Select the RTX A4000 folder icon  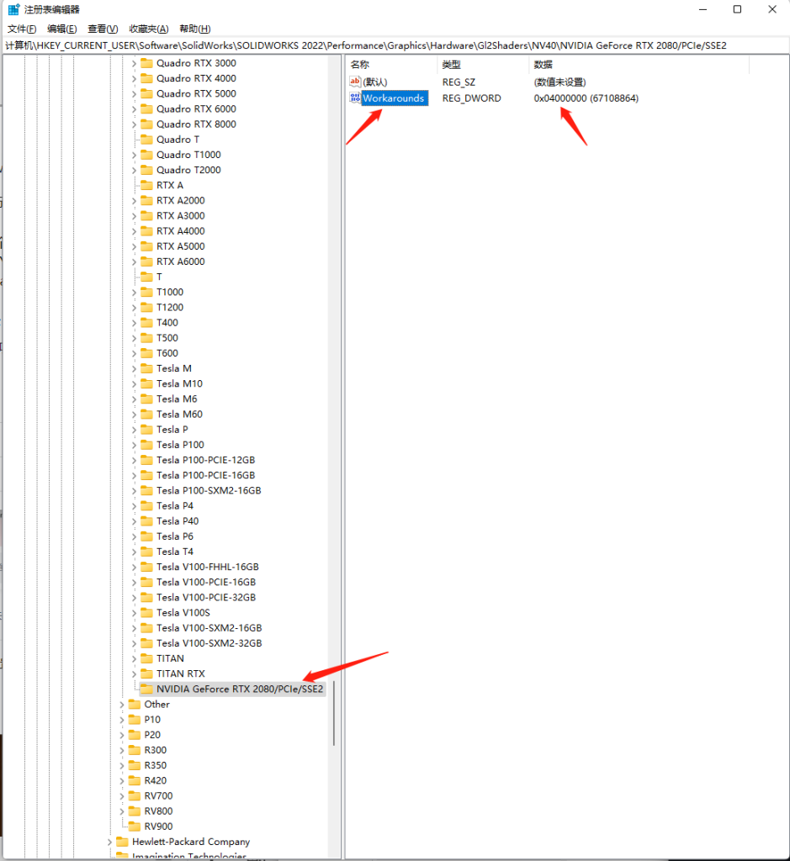[x=146, y=230]
